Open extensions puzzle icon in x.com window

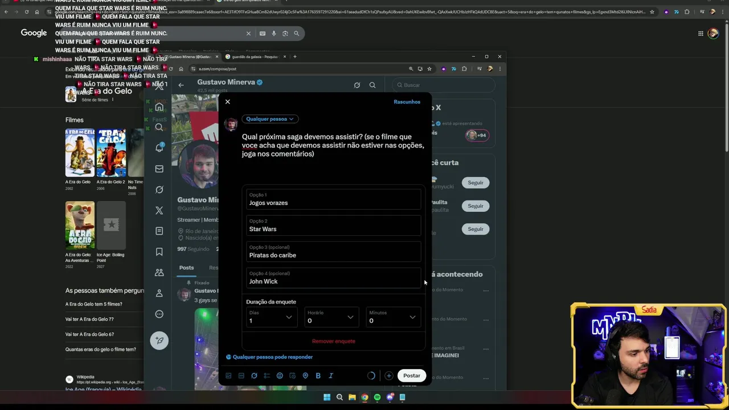(x=464, y=69)
